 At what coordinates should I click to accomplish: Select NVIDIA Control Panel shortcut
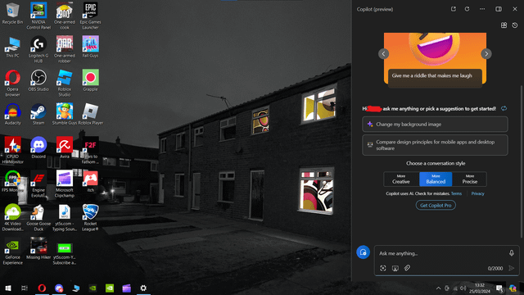[38, 16]
